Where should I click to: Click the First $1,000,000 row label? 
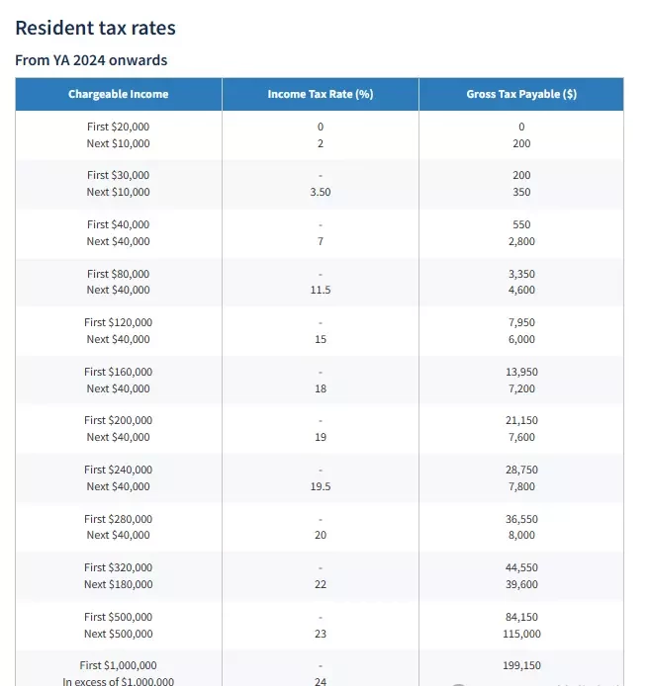119,665
